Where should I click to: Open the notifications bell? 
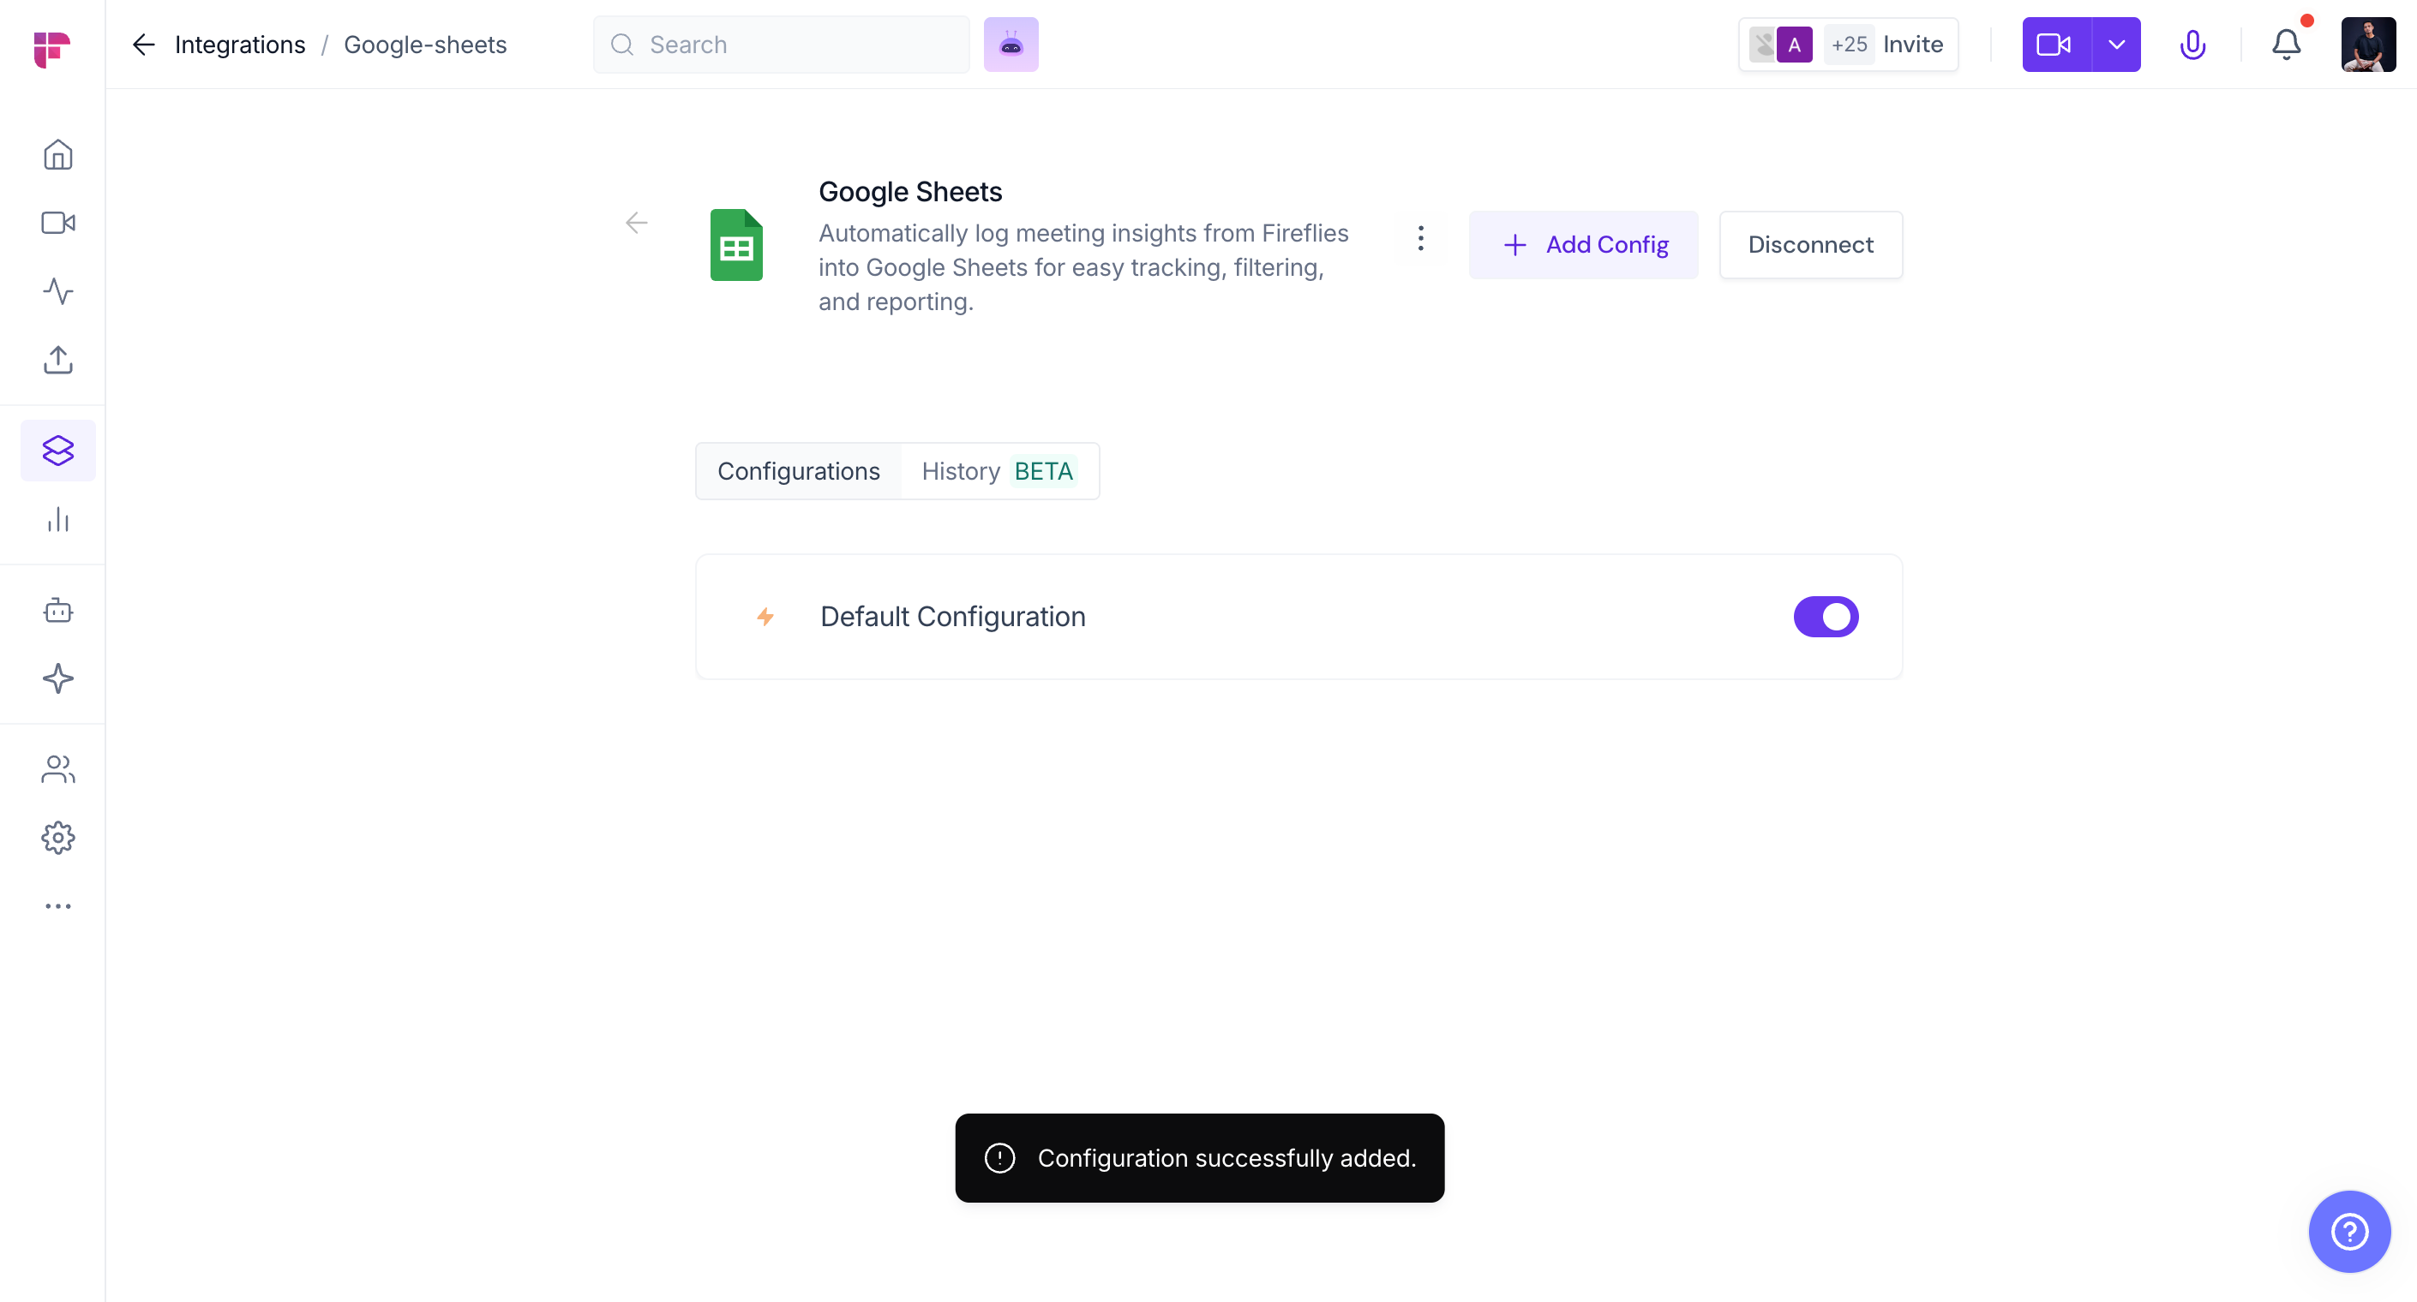coord(2286,44)
